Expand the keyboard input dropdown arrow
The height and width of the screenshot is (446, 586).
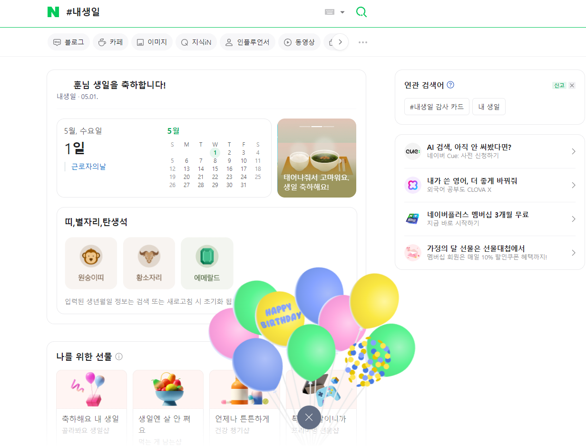click(342, 12)
